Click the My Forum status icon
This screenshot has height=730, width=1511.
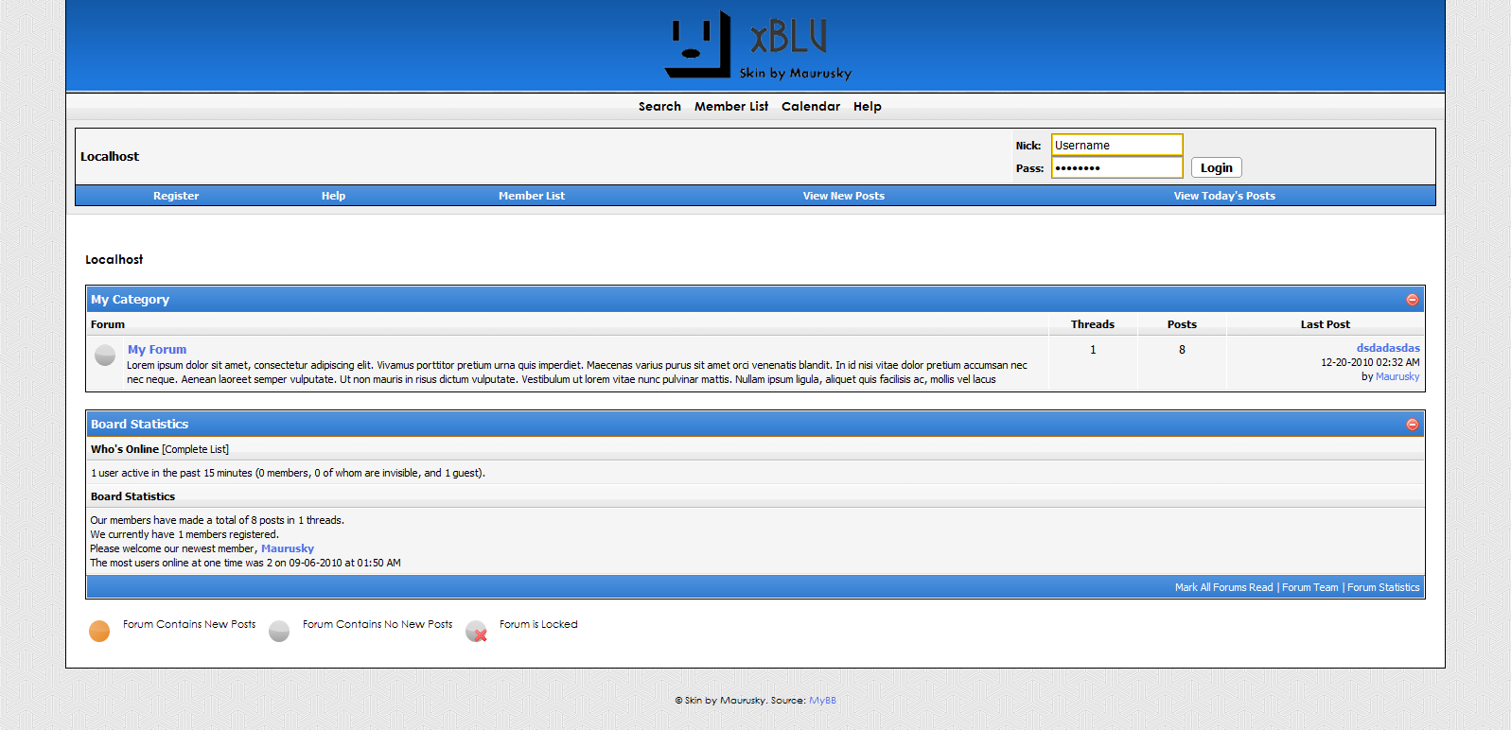[105, 356]
